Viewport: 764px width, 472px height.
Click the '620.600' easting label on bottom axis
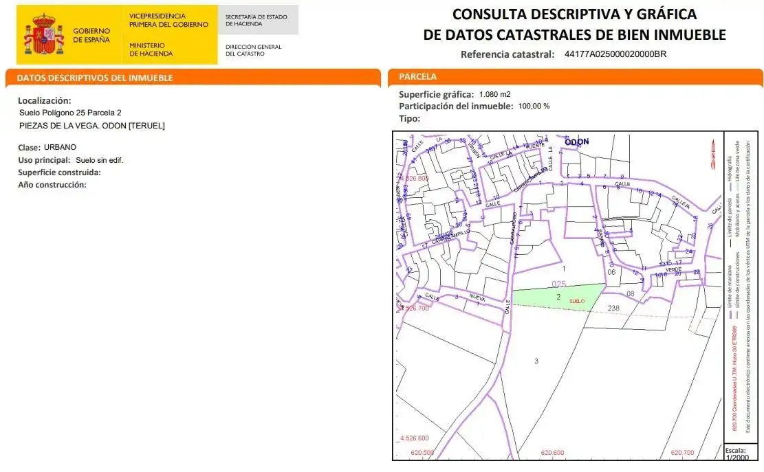click(x=552, y=453)
